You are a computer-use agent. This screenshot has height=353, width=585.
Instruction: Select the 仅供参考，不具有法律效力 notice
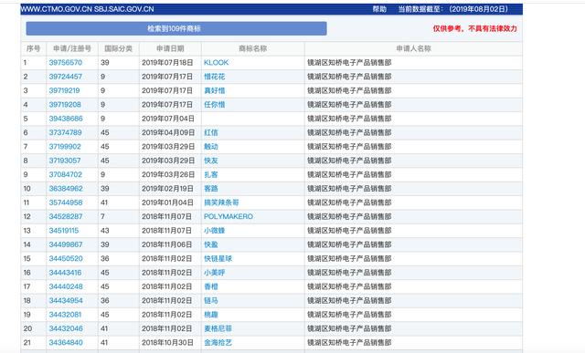[475, 28]
